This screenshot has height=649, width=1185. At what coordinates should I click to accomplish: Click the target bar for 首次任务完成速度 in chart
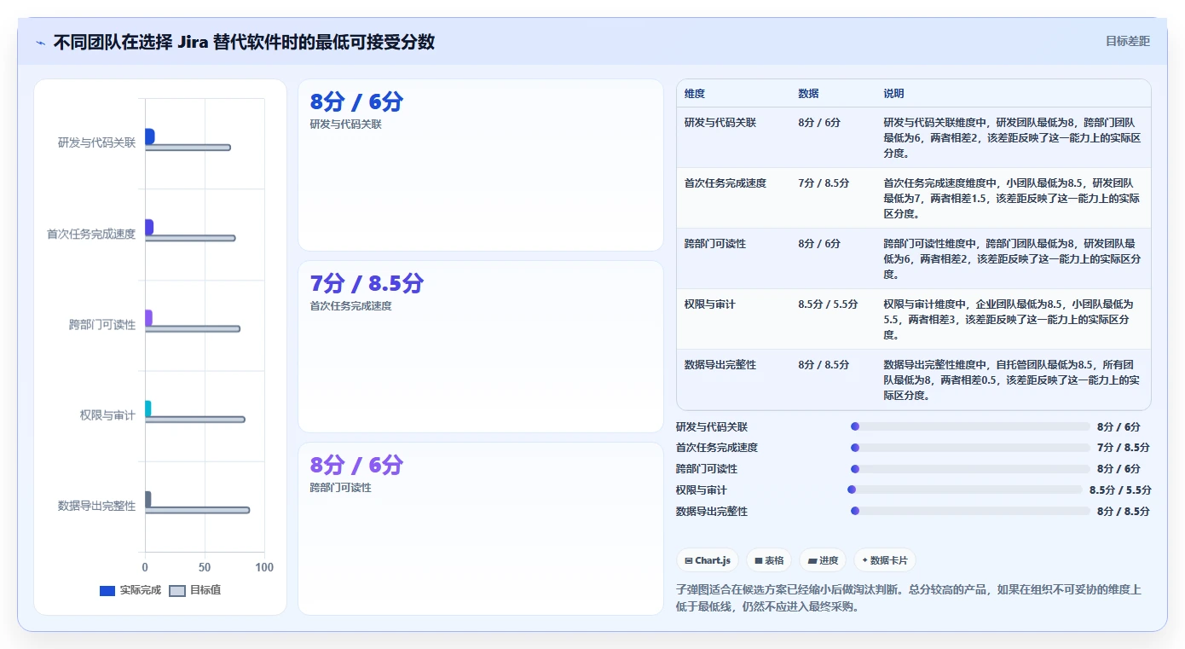pyautogui.click(x=190, y=238)
